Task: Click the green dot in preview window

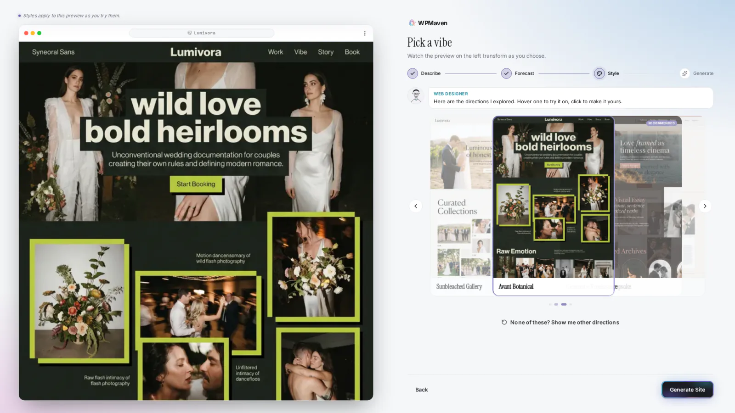Action: pyautogui.click(x=40, y=33)
